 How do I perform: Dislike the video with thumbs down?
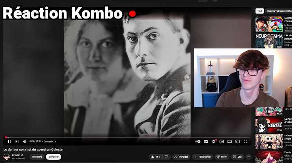[166, 157]
